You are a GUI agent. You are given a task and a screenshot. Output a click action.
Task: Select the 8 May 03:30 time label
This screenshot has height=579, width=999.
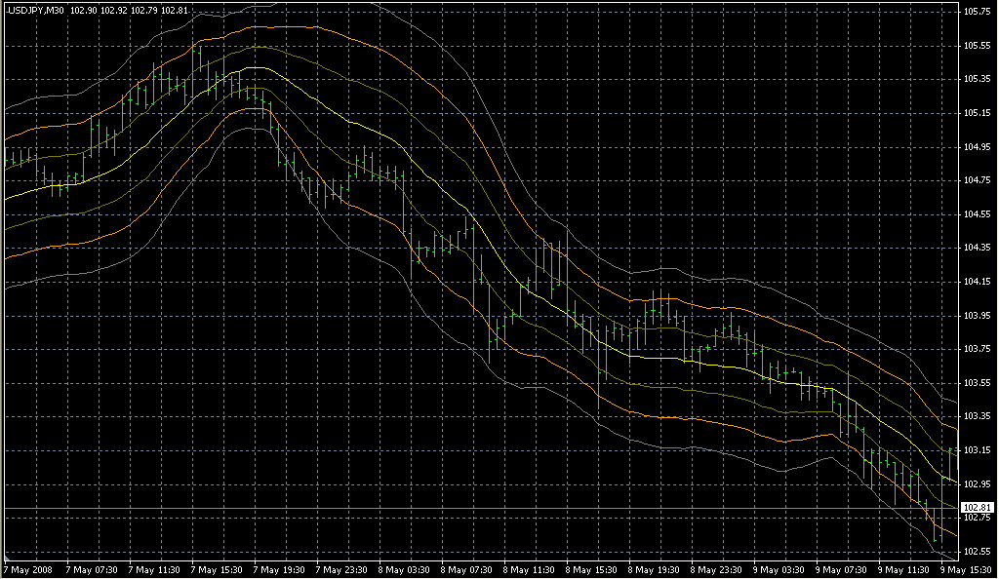(x=406, y=569)
